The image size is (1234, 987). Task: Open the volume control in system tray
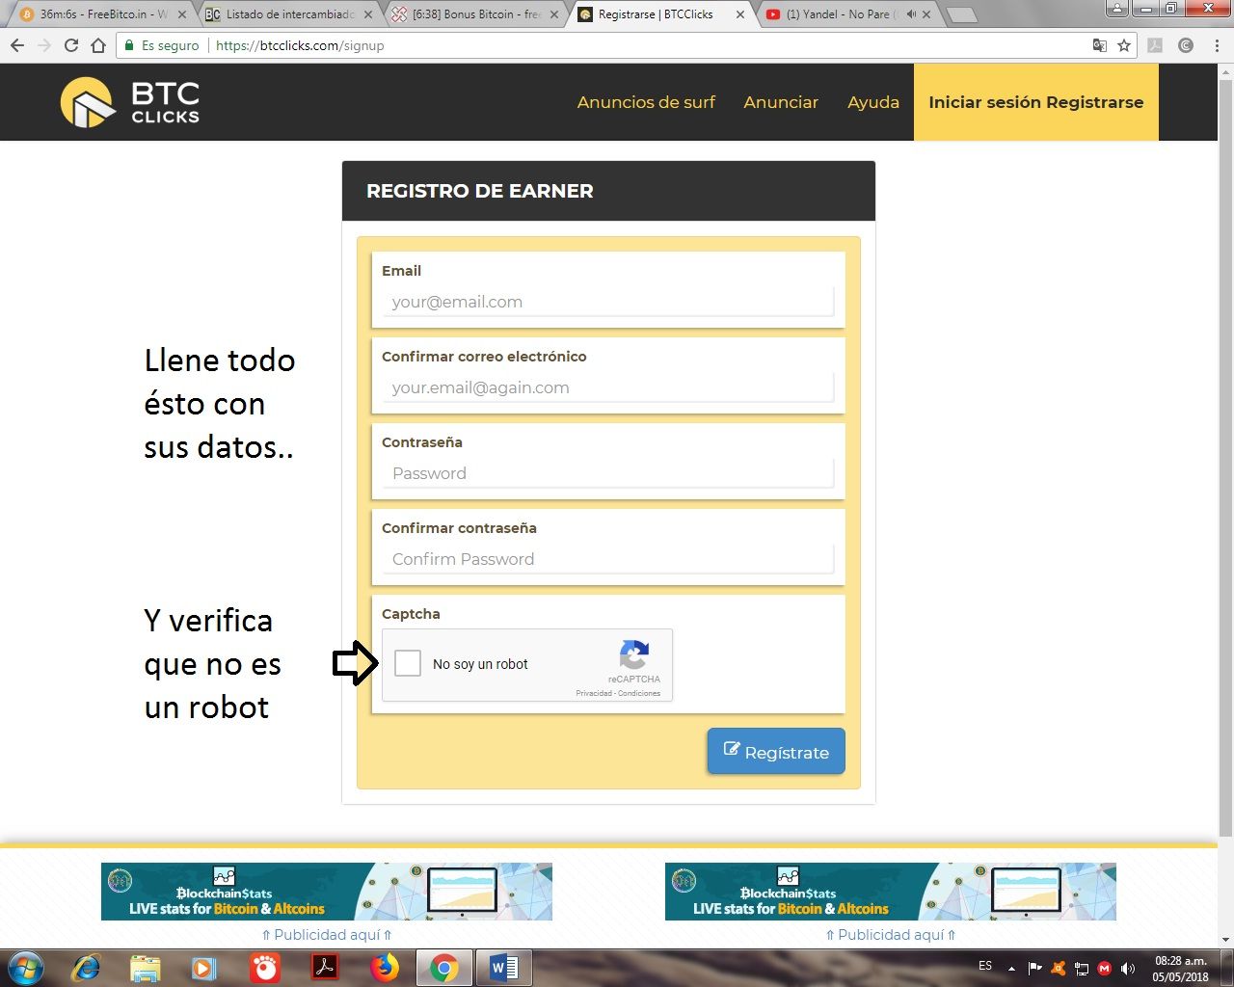tap(1129, 968)
